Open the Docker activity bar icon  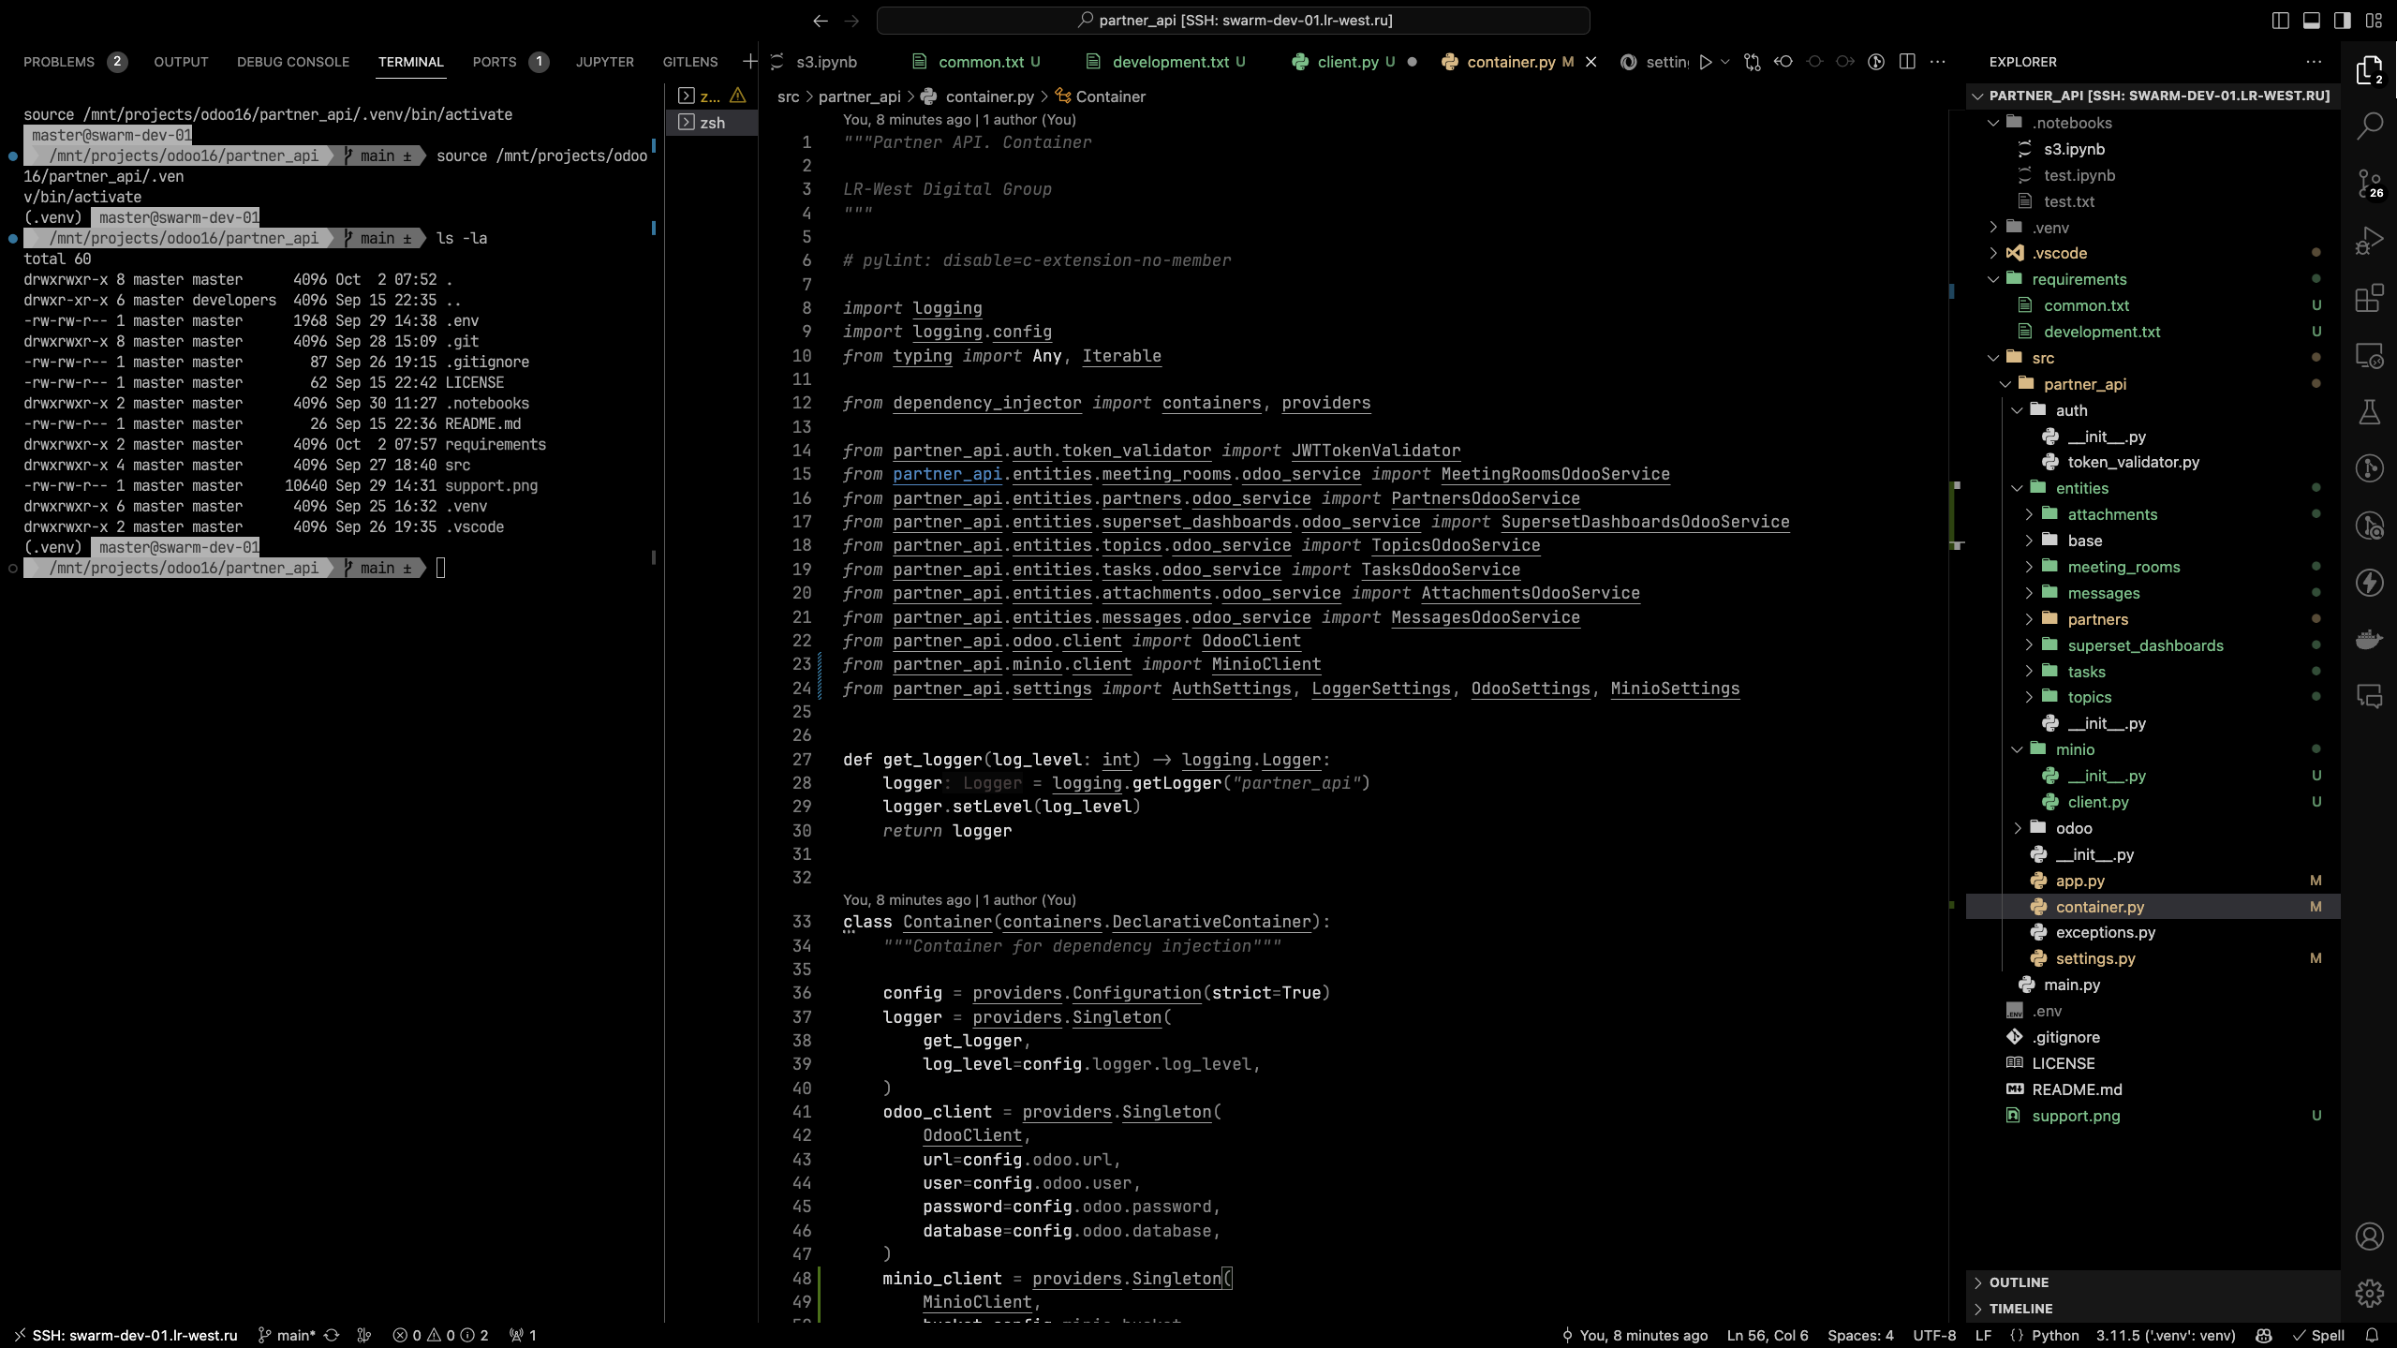pyautogui.click(x=2369, y=640)
